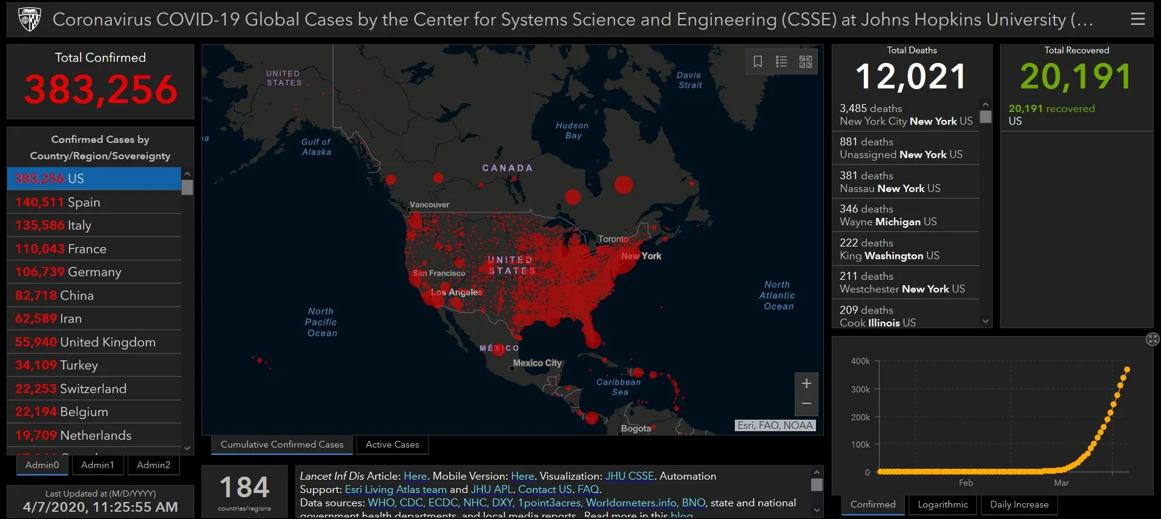Expand the chart panel to full screen

1153,339
